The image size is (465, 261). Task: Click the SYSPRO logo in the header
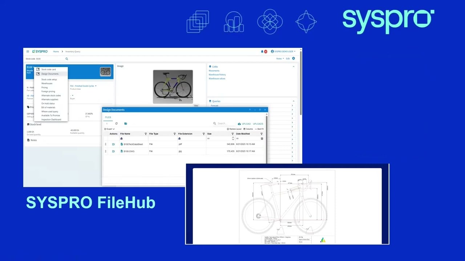(40, 51)
